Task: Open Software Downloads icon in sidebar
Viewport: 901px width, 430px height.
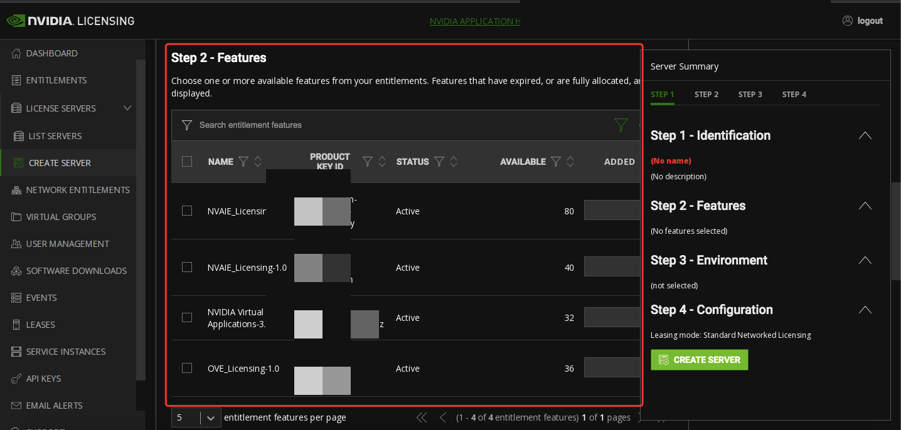Action: pos(16,271)
